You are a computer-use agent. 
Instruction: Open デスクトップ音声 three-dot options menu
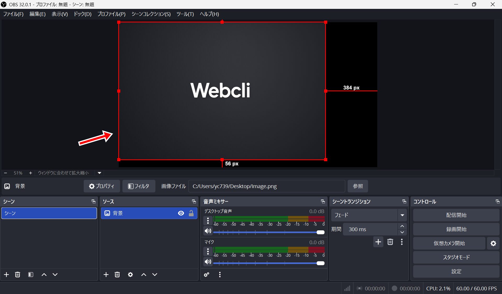click(x=208, y=221)
